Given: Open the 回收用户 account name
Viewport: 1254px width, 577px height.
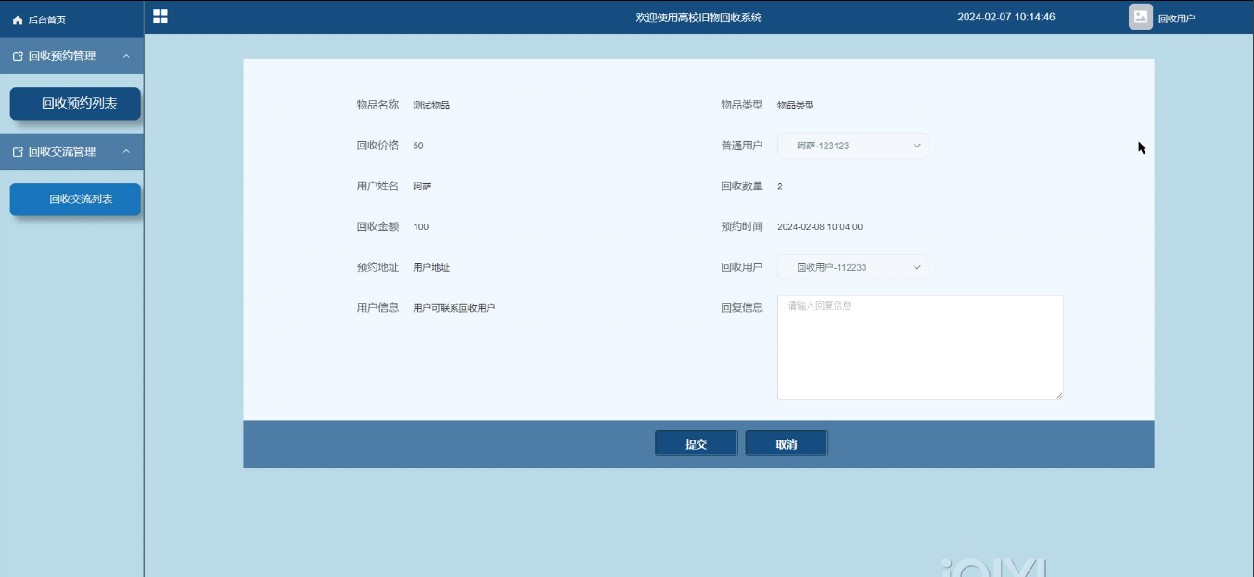Looking at the screenshot, I should [x=1177, y=18].
